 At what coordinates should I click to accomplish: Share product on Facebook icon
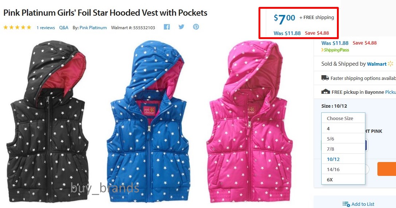pos(167,27)
